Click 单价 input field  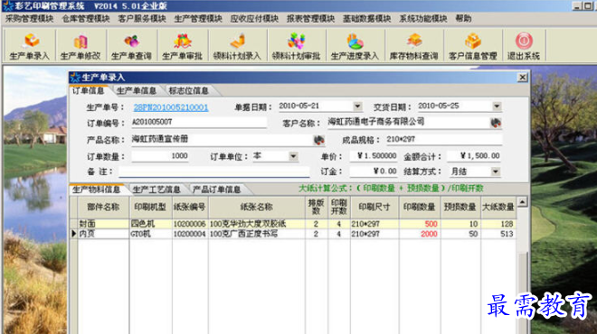coord(374,156)
